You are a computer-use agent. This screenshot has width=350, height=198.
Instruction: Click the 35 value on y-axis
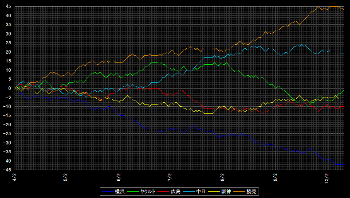[x=8, y=25]
